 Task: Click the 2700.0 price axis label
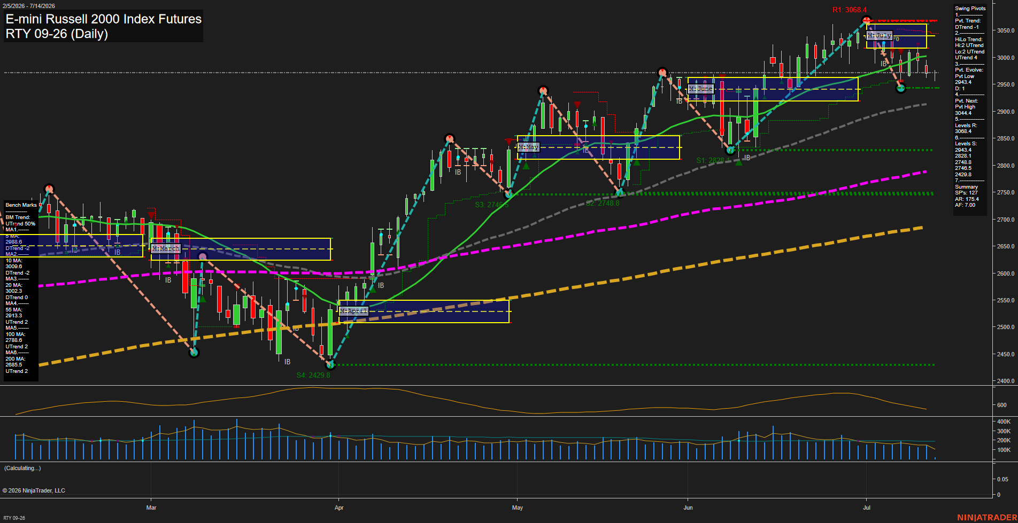click(1006, 220)
